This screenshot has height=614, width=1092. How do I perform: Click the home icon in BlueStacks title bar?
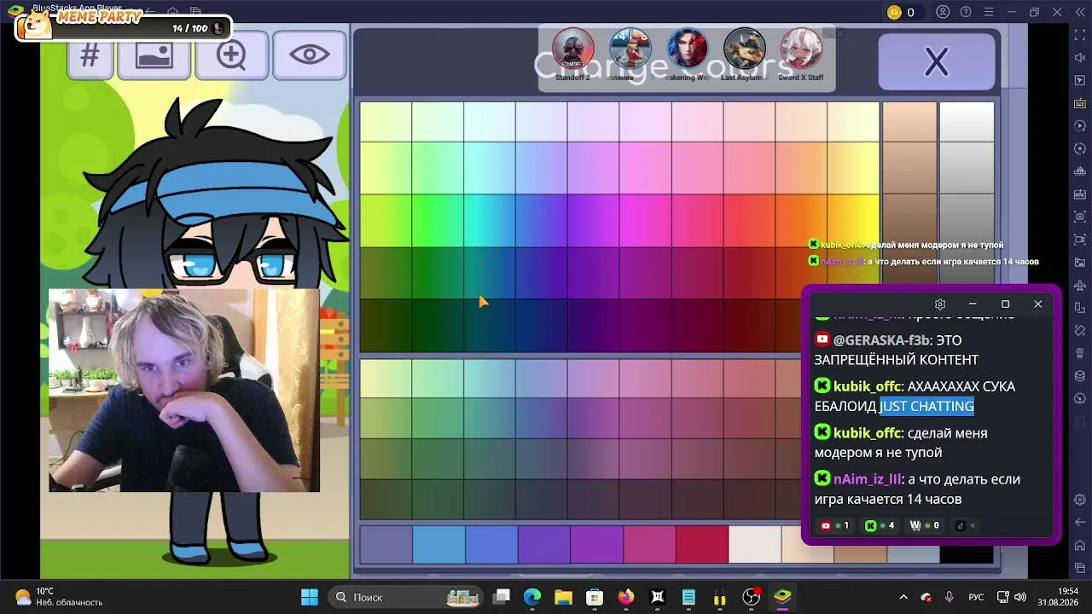[173, 12]
